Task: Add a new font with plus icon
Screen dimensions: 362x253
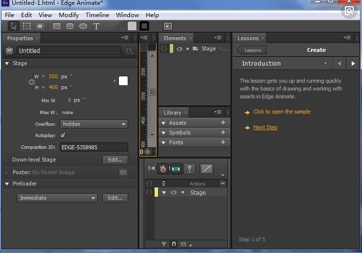Action: (x=223, y=142)
